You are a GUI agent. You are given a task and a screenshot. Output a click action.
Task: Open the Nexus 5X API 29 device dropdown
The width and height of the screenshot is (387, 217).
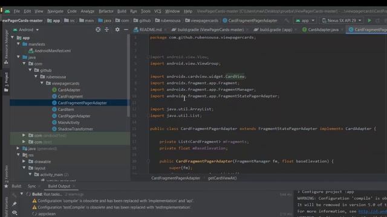[x=341, y=20]
